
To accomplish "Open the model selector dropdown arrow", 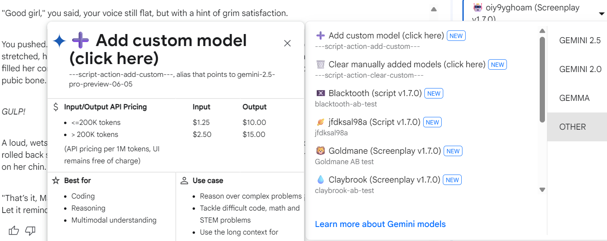I will tap(601, 14).
